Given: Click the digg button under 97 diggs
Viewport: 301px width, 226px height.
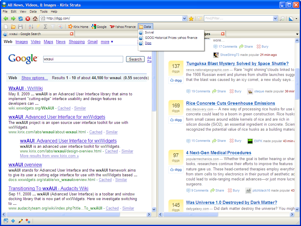Looking at the screenshot, I should [176, 169].
